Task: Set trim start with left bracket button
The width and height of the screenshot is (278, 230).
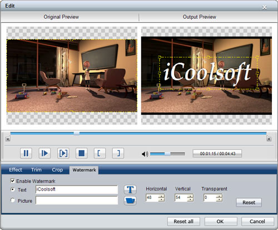Action: pos(100,153)
